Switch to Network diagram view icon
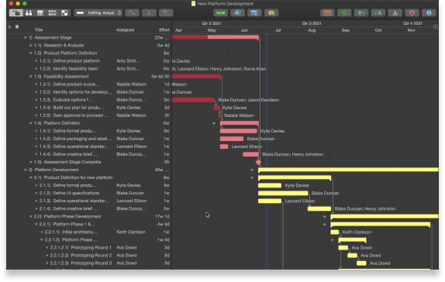The width and height of the screenshot is (445, 282). pos(53,12)
